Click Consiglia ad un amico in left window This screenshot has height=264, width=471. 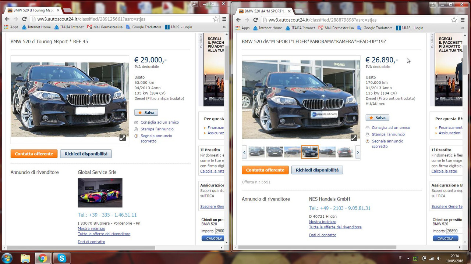160,122
